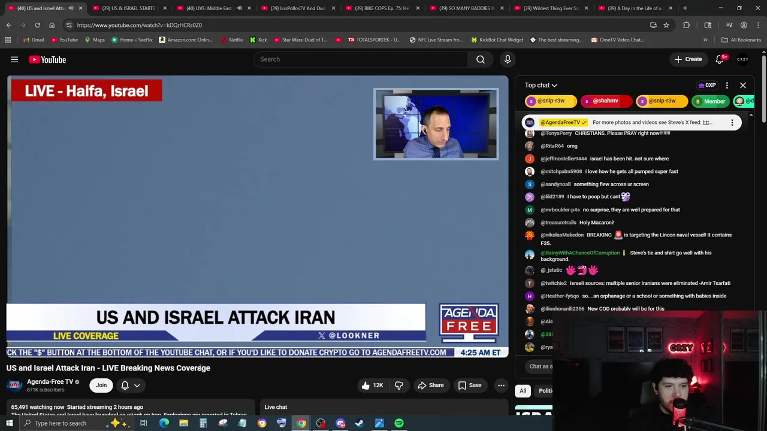Open Agenda-Free TV channel avatar

pos(14,386)
